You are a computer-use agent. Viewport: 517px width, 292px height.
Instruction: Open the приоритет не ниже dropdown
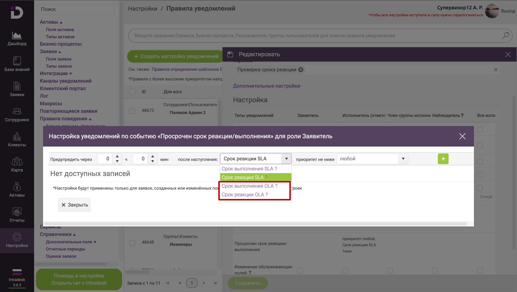tap(372, 159)
